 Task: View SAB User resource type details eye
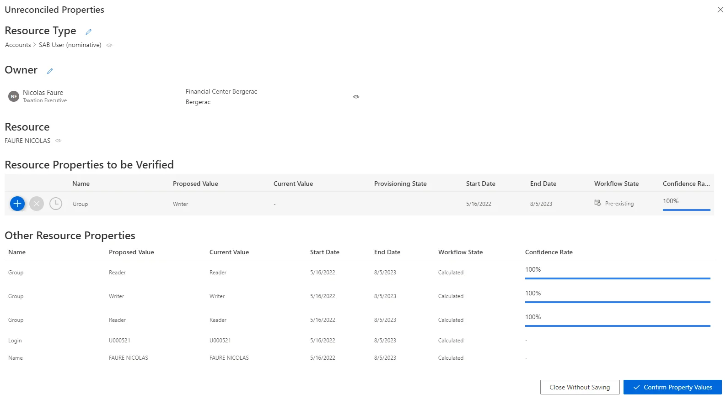pyautogui.click(x=109, y=45)
